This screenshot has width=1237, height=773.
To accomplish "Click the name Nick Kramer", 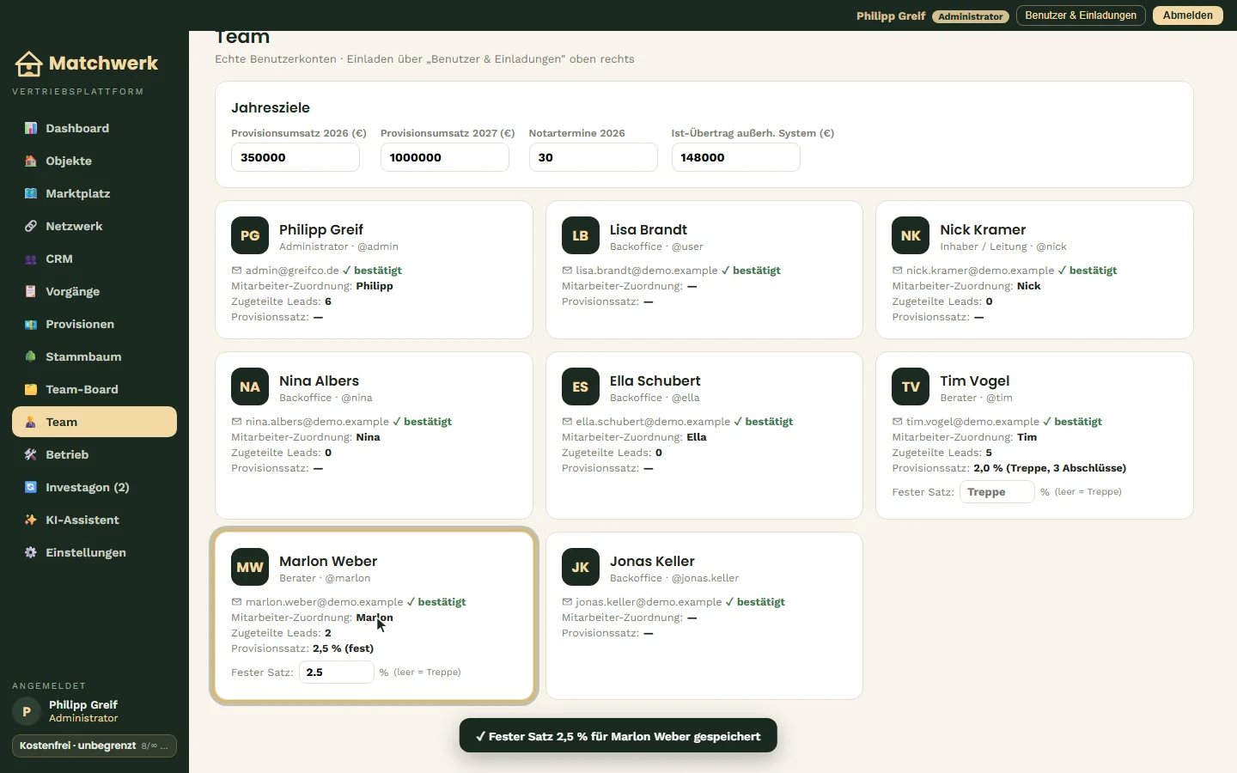I will point(983,229).
